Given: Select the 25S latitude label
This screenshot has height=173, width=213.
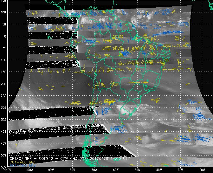Looking at the screenshot, I should [x=3, y=96].
